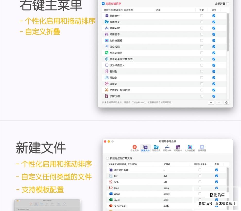Image resolution: width=241 pixels, height=211 pixels.
Task: Select the 文件 (夹) 剪切粘贴 row text
Action: pyautogui.click(x=120, y=90)
